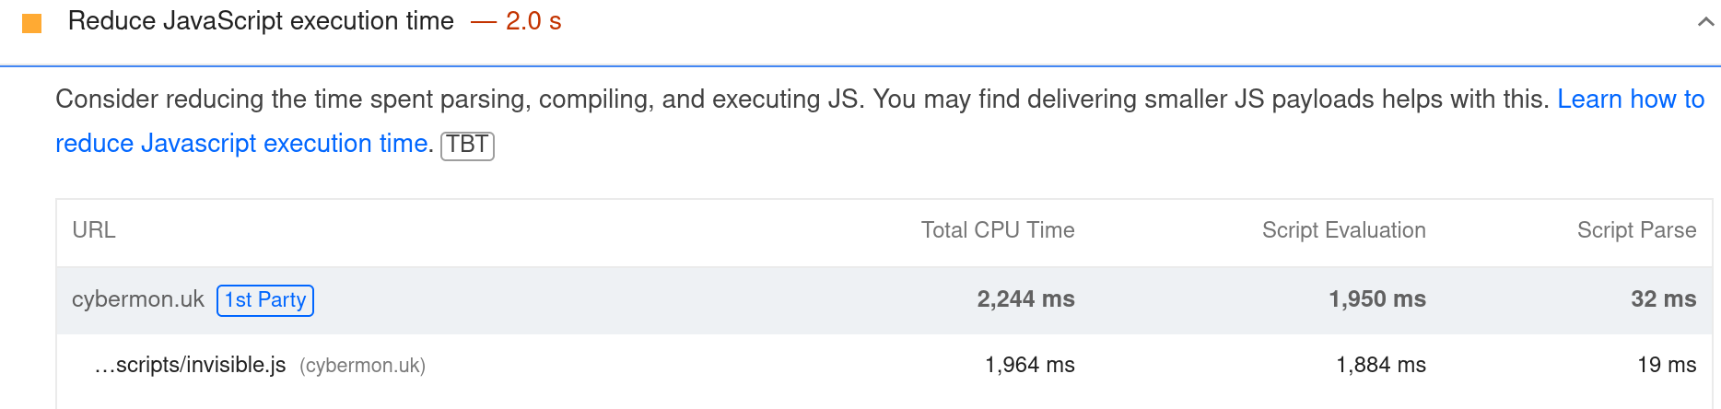Click the 1,884 ms evaluation cell
The height and width of the screenshot is (409, 1721).
tap(1380, 365)
